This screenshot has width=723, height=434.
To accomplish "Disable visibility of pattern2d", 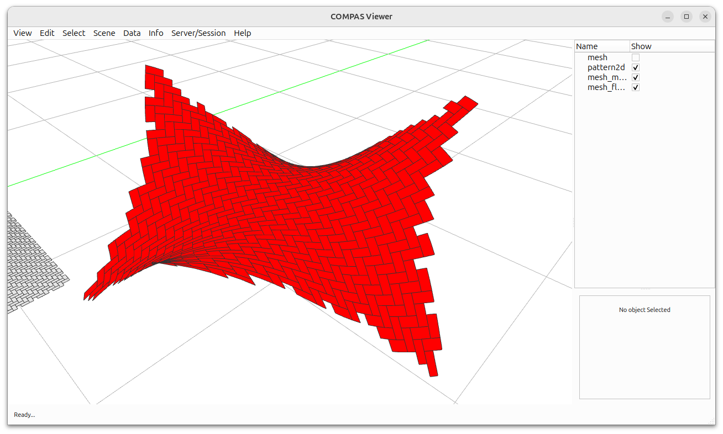I will tap(635, 67).
